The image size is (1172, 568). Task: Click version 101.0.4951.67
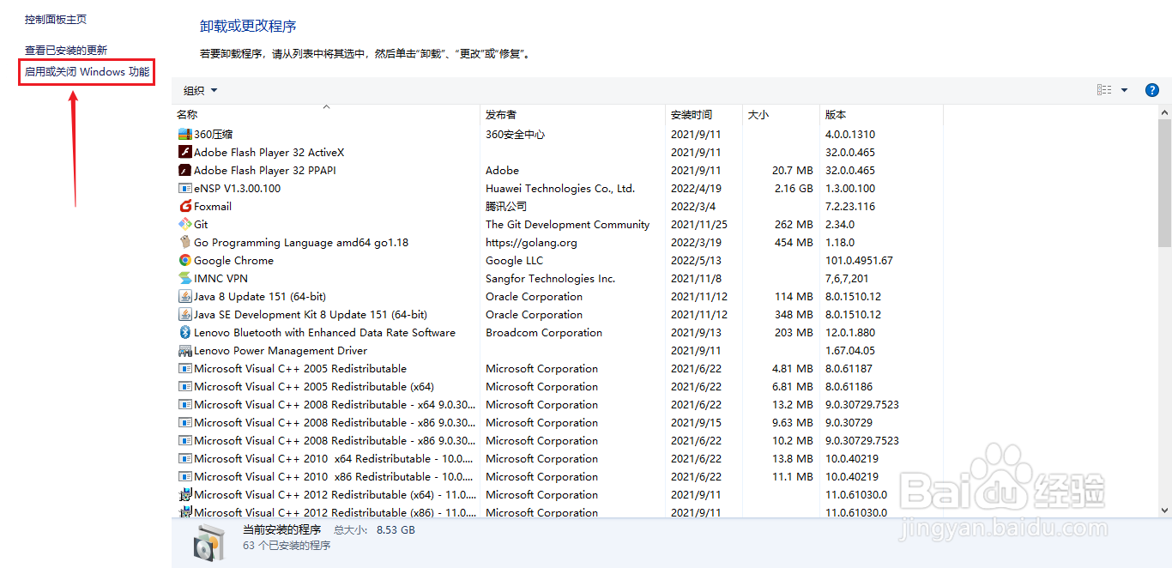(x=859, y=260)
